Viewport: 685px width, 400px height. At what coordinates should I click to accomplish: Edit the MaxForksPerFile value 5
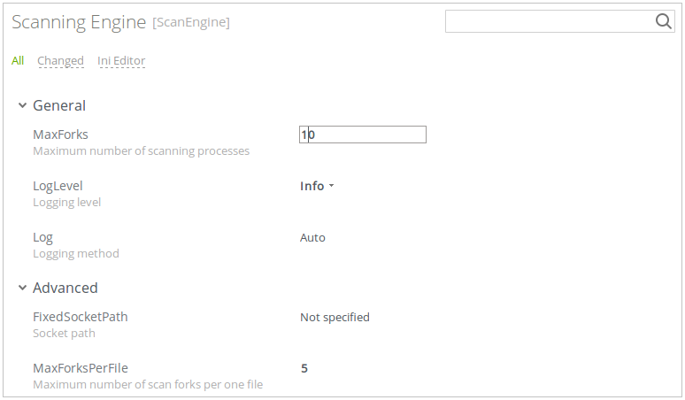pos(304,368)
